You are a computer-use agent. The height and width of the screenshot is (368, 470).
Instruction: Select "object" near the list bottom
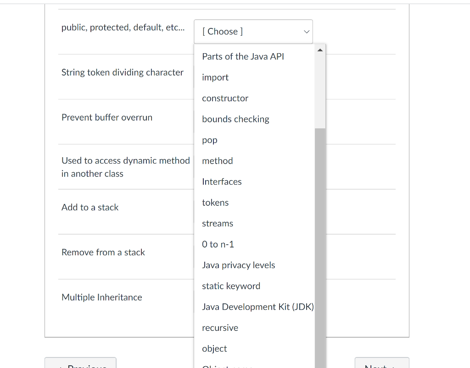(x=214, y=348)
